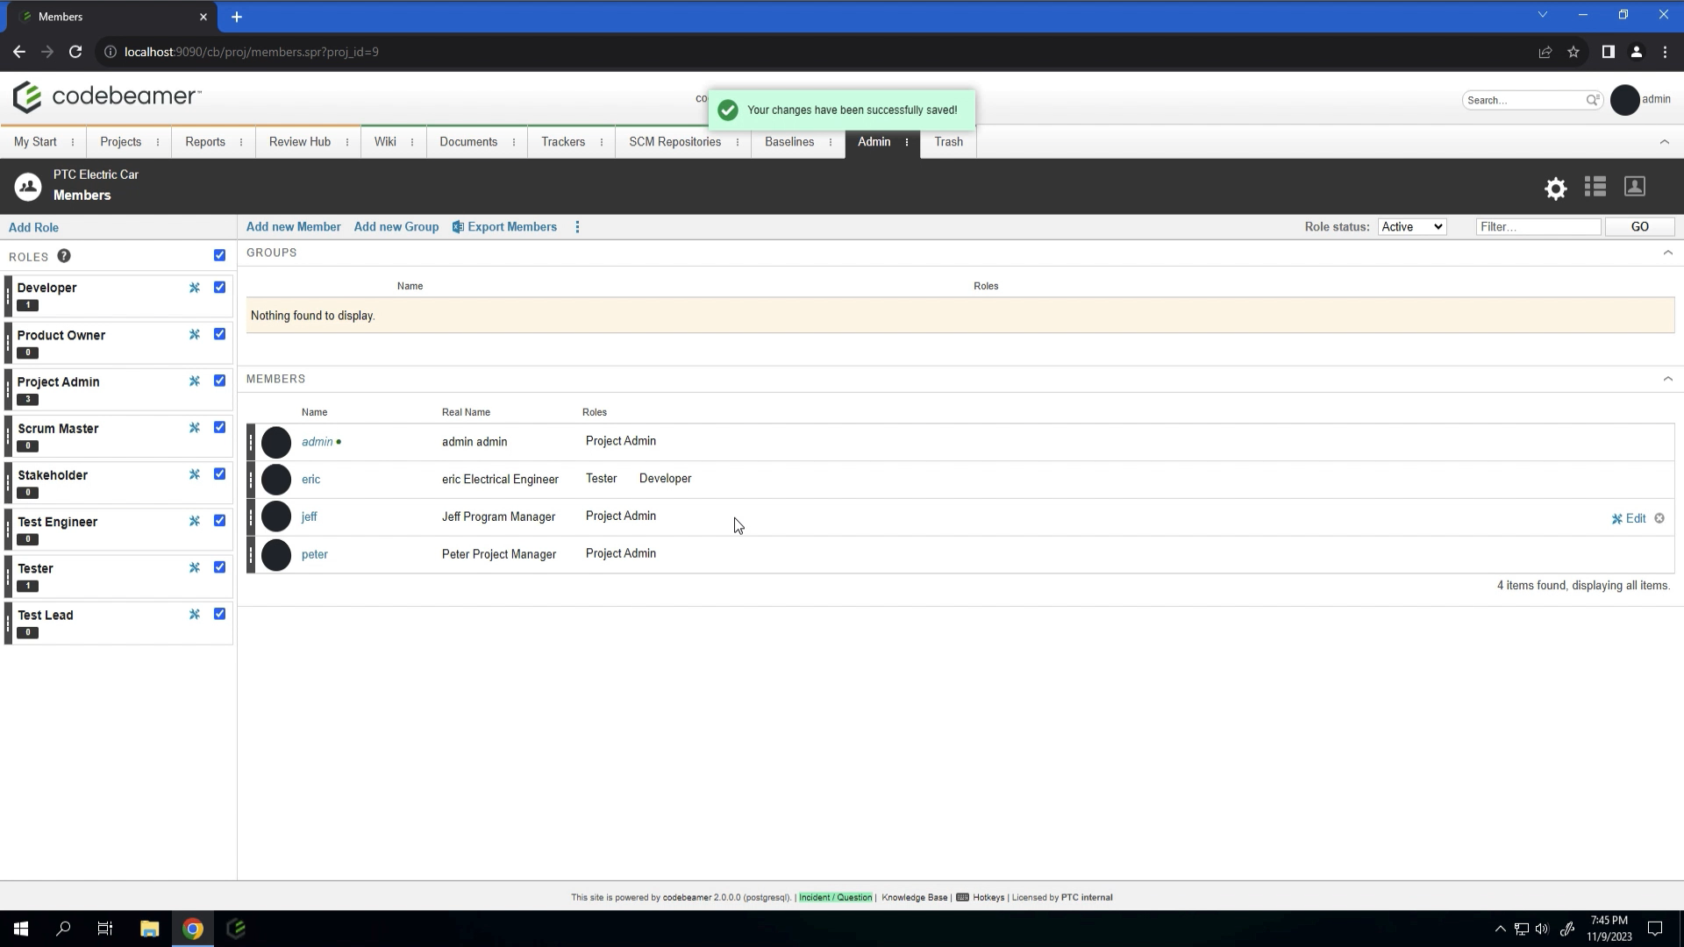
Task: Click the Product Owner role edit icon
Action: (195, 334)
